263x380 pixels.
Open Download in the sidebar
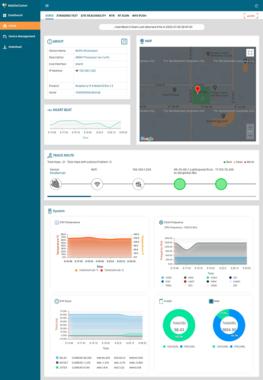point(15,47)
